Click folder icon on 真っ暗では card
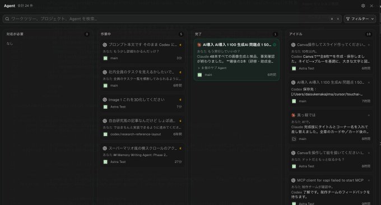This screenshot has height=205, width=381. pos(294,139)
